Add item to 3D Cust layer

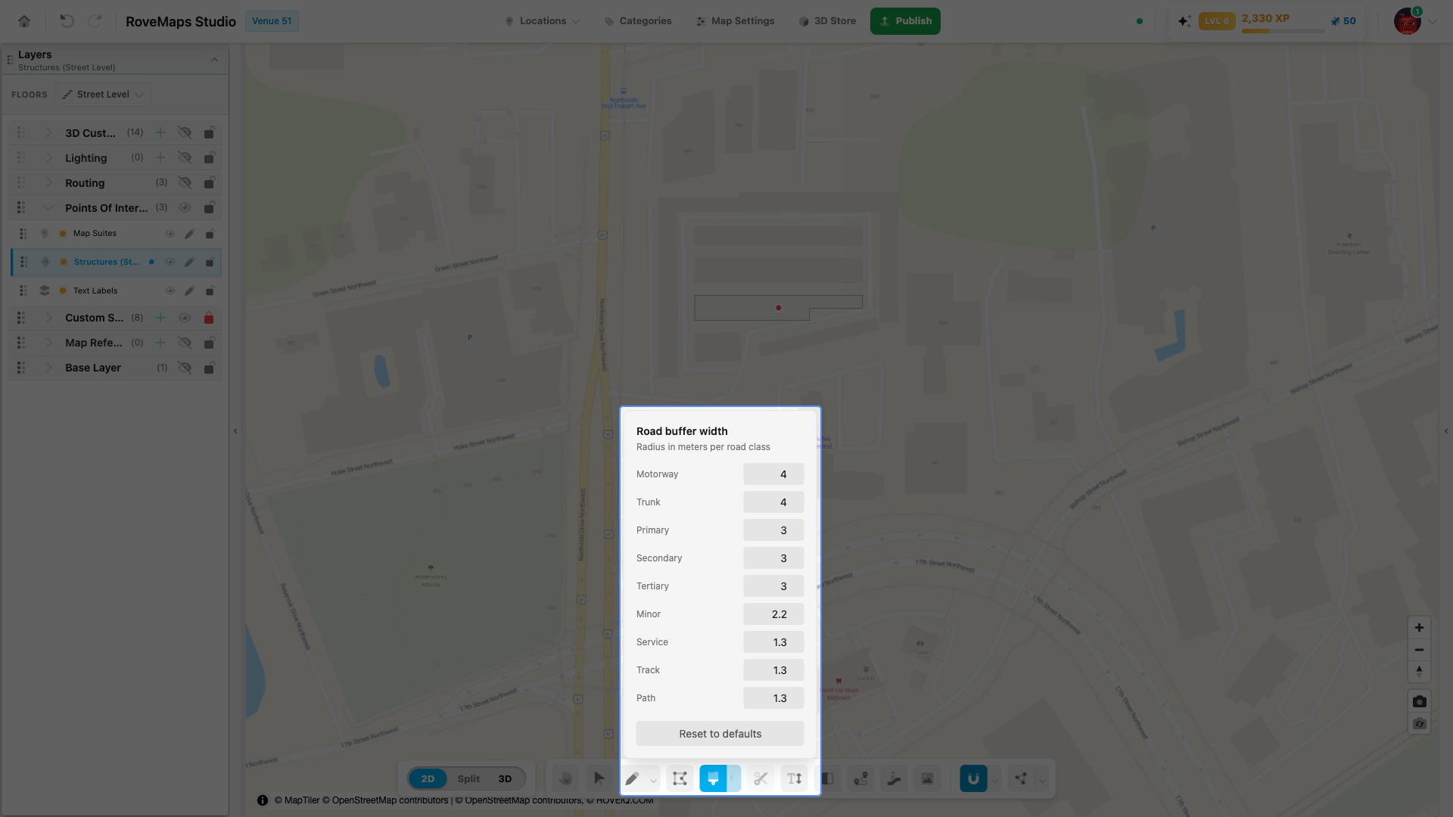pos(160,133)
